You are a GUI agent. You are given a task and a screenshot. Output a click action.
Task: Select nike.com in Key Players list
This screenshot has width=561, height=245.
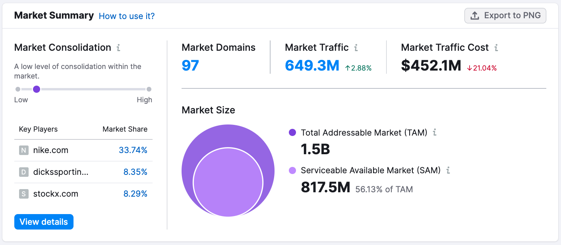pos(51,150)
